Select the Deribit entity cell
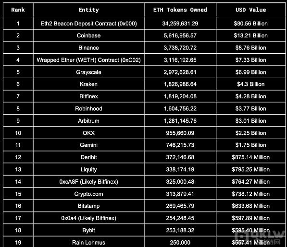This screenshot has height=247, width=287. coord(88,157)
